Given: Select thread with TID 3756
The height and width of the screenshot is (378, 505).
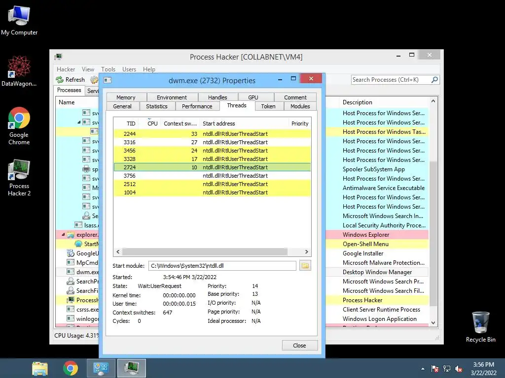Looking at the screenshot, I should point(212,176).
